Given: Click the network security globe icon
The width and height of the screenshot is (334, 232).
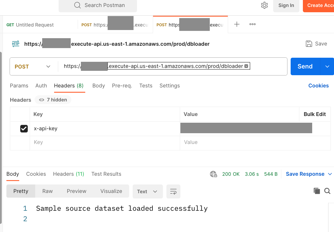Looking at the screenshot, I should click(x=214, y=174).
